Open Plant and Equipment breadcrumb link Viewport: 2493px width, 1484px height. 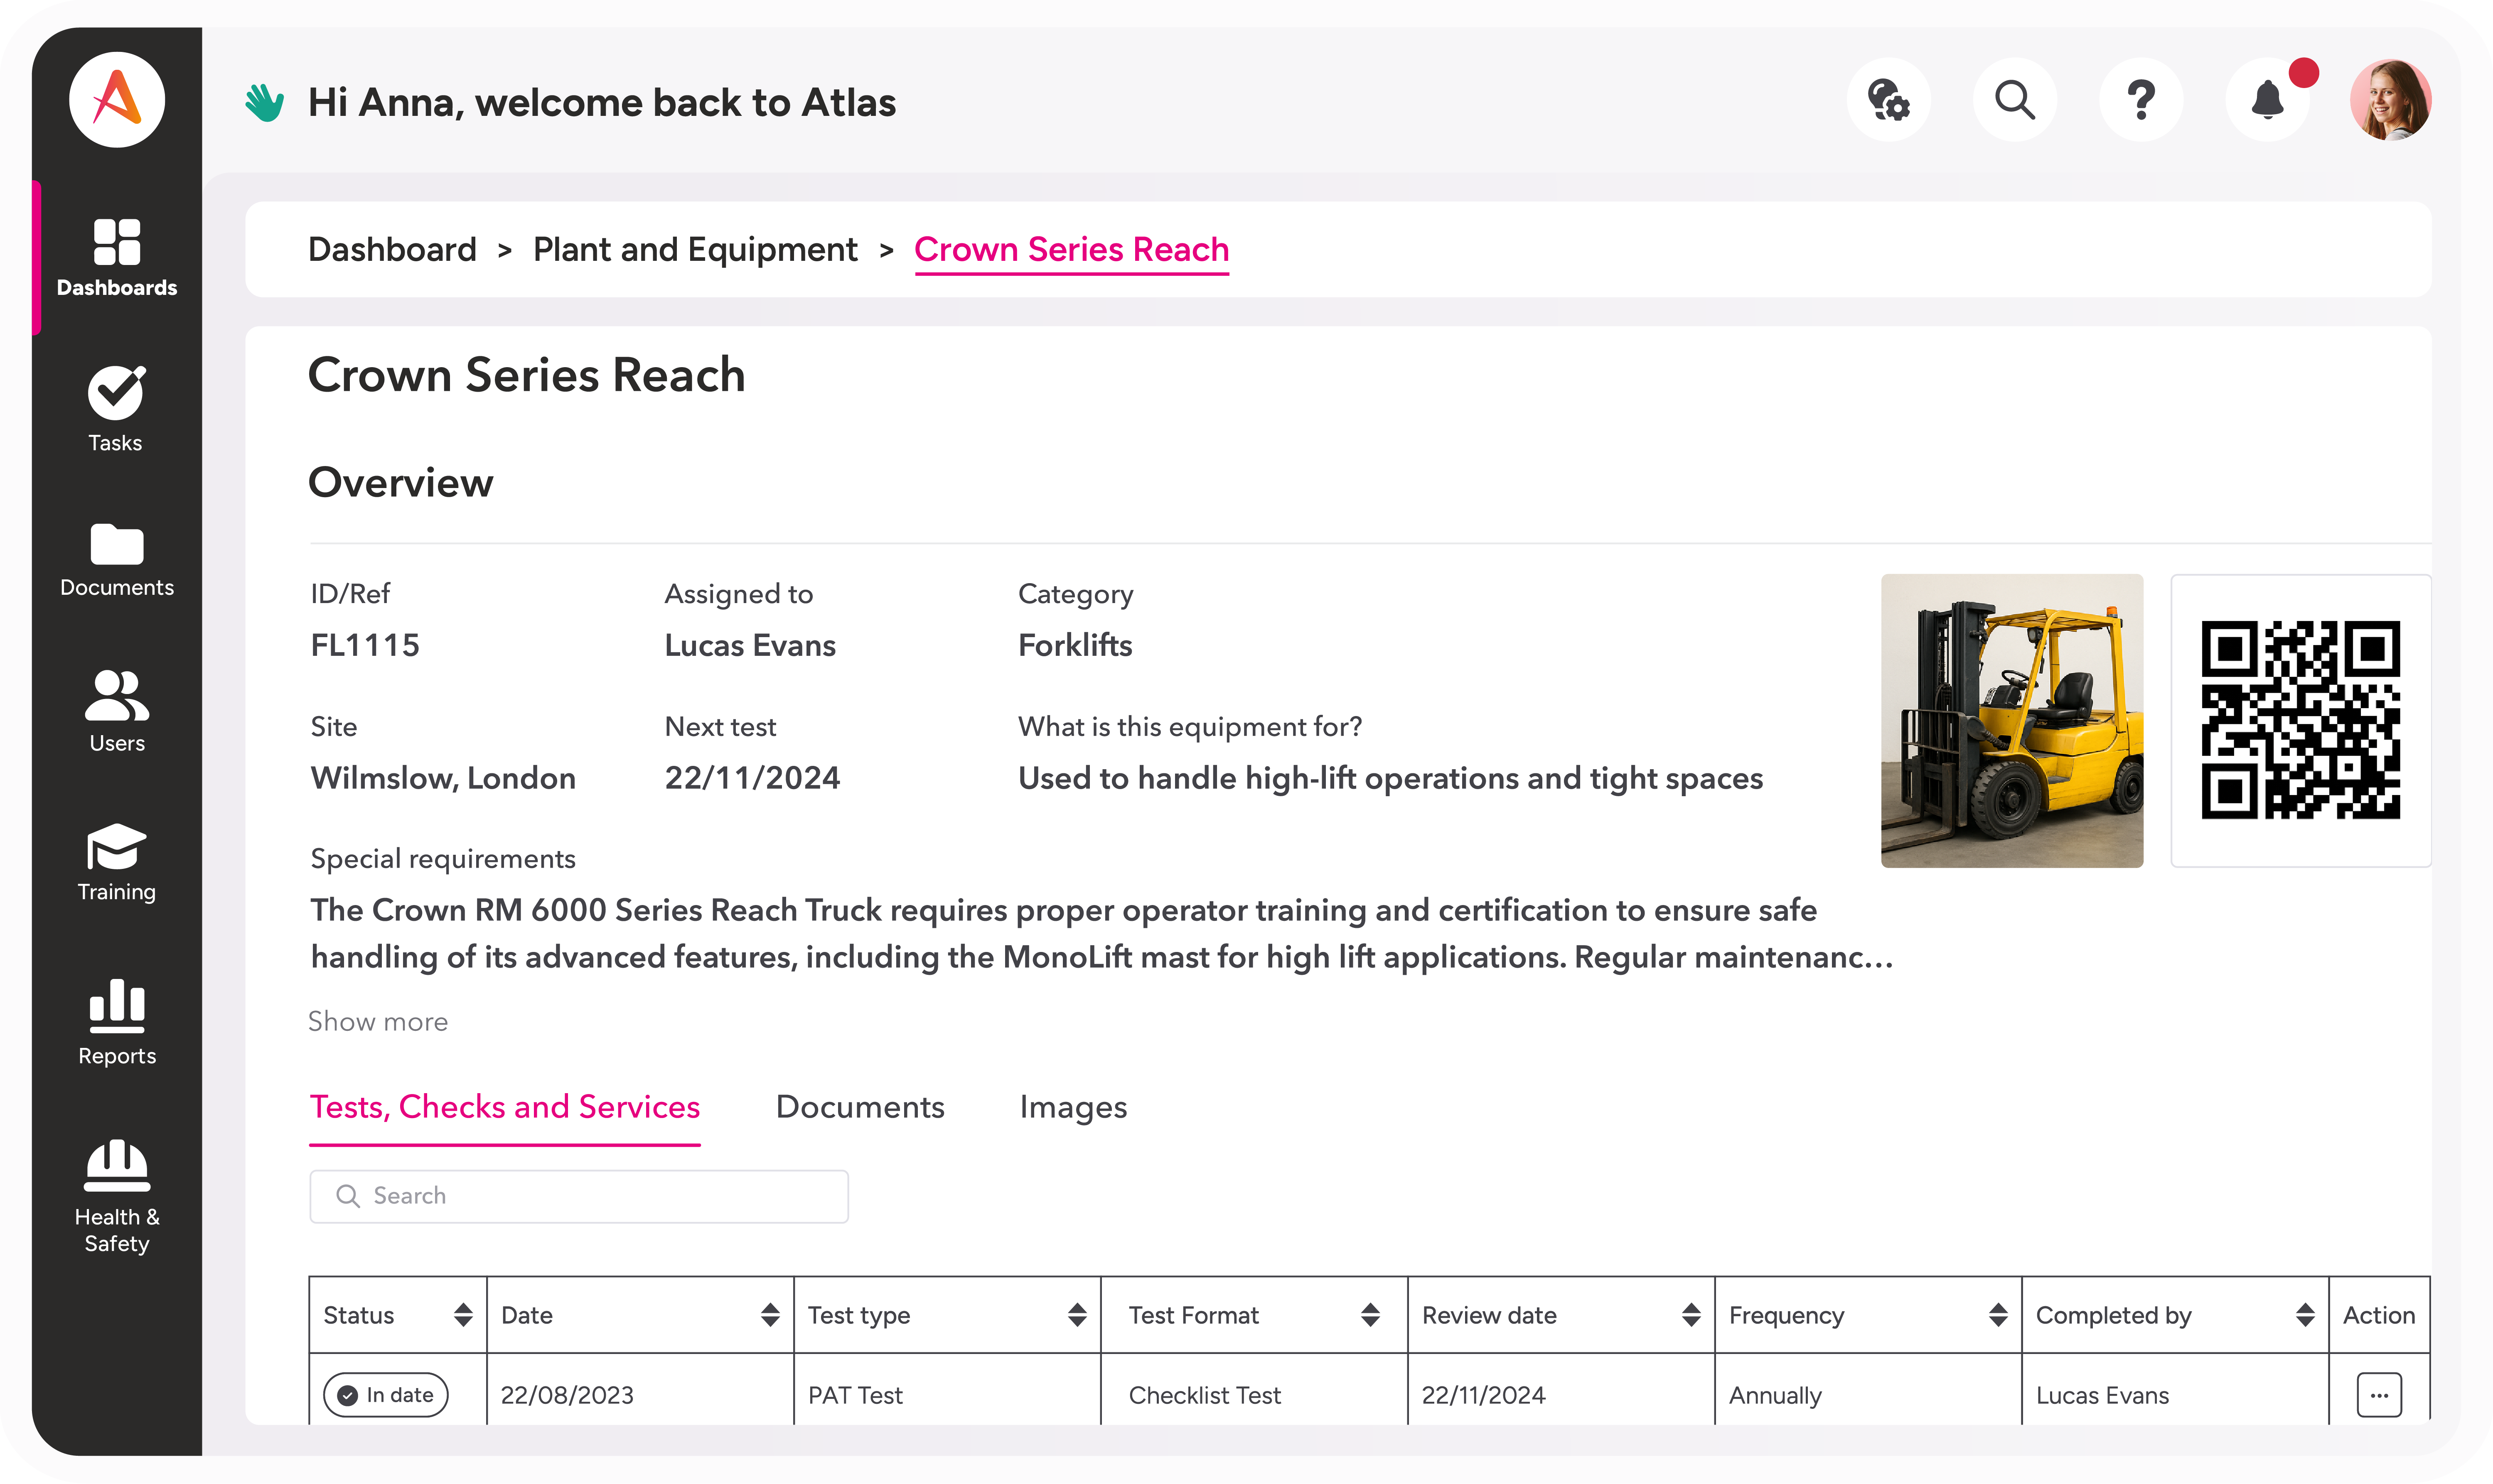(695, 249)
